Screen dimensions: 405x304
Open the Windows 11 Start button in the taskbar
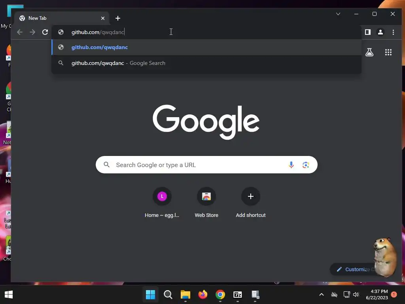(x=151, y=294)
